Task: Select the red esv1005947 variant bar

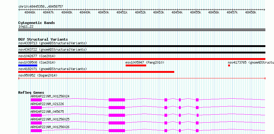Action: tap(136, 65)
